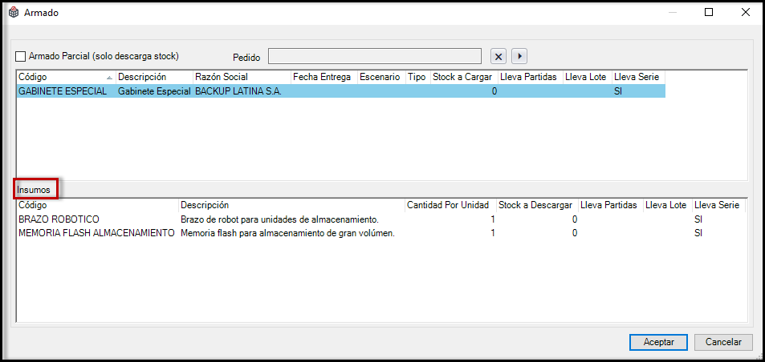Screen dimensions: 765x362
Task: Confirm with the Aceptar button
Action: click(659, 342)
